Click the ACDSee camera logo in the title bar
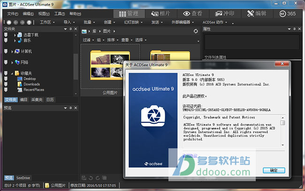Image resolution: width=305 pixels, height=191 pixels. 5,4
